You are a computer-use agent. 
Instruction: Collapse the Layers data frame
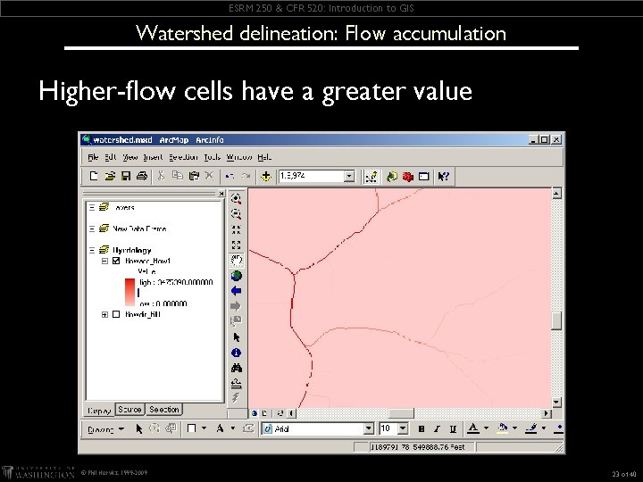[x=92, y=207]
